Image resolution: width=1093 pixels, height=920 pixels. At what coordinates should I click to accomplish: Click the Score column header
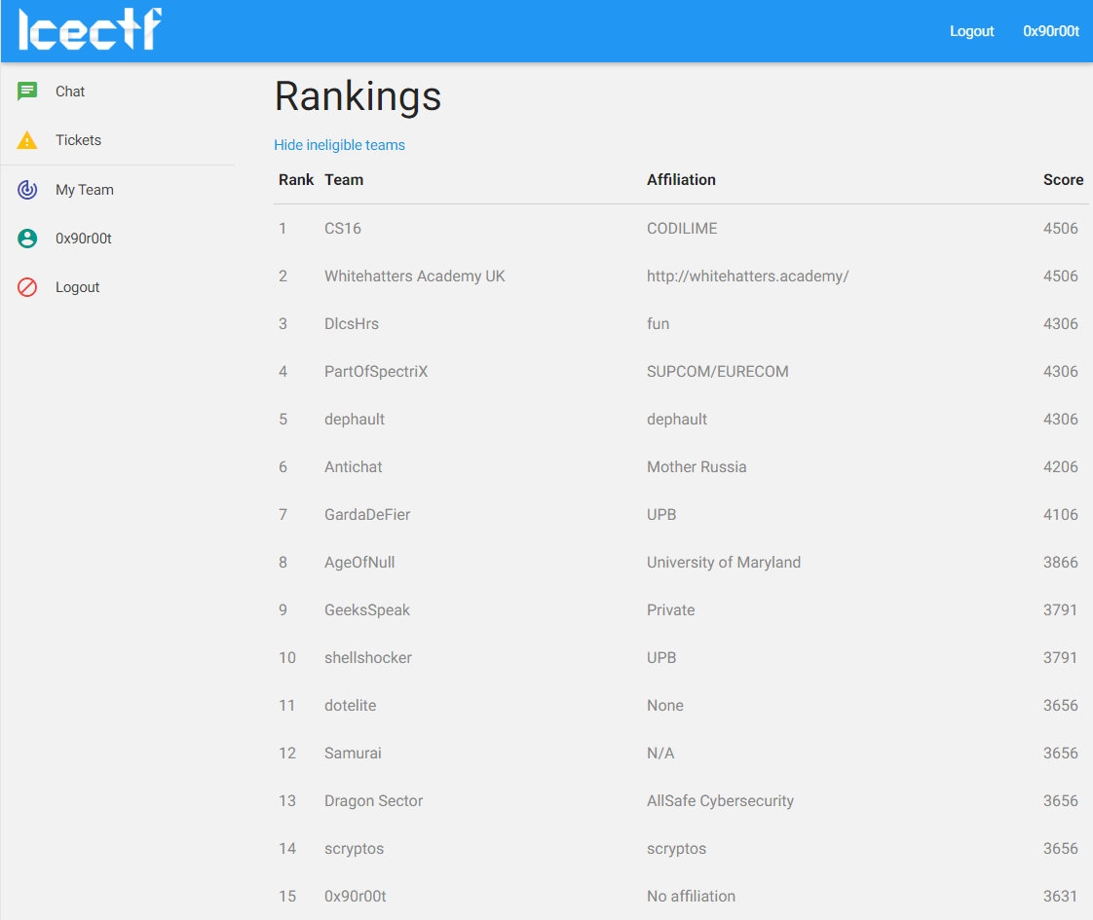click(x=1063, y=180)
